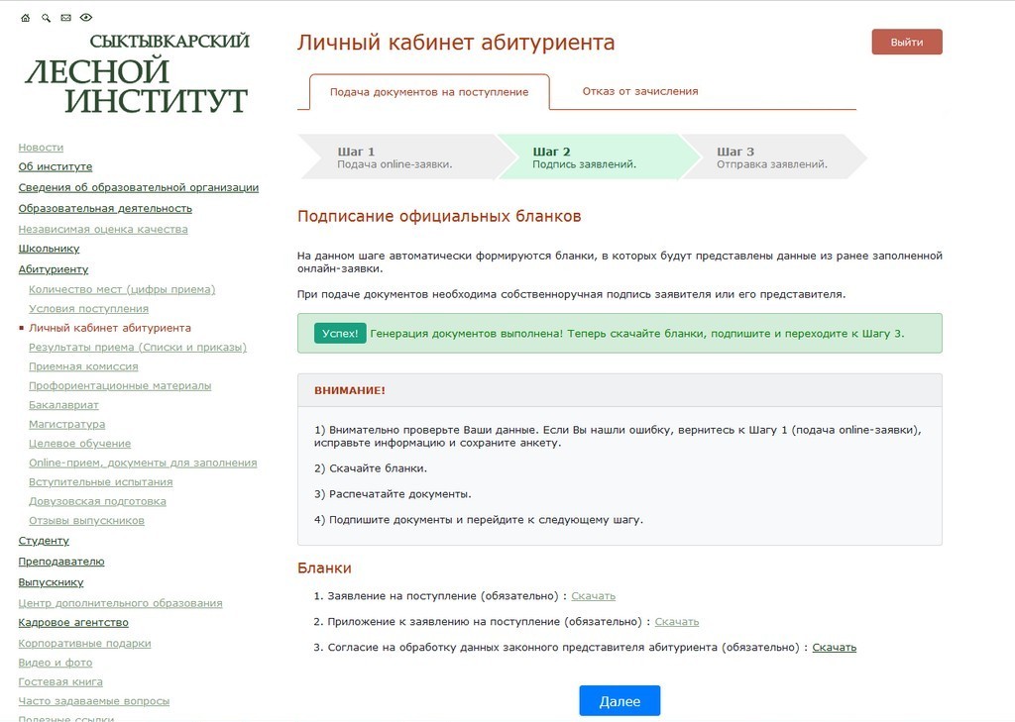Go back to Шаг 1 online-заявки
This screenshot has width=1015, height=722.
point(395,157)
